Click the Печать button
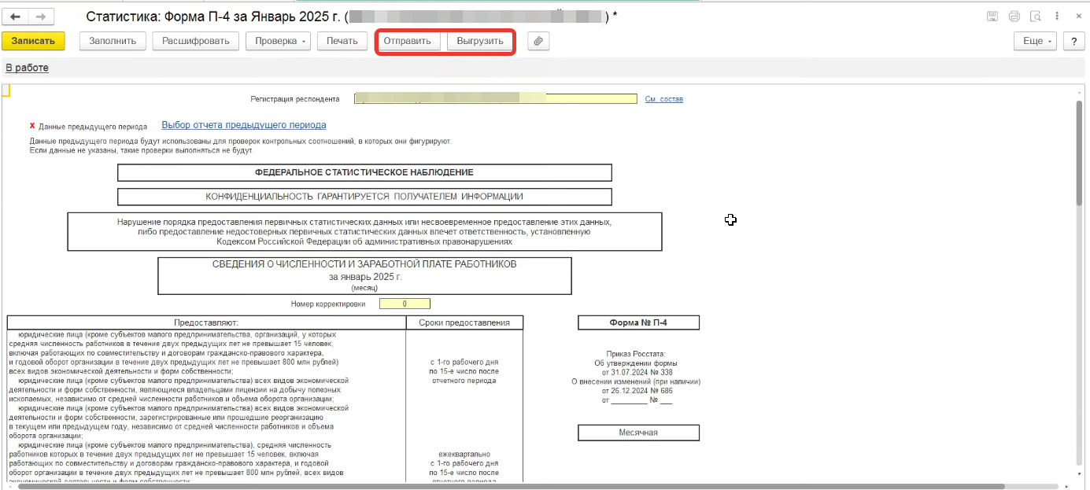 pos(342,41)
